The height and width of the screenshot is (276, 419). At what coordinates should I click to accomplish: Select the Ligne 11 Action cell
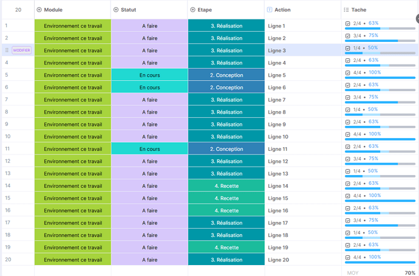tap(302, 149)
